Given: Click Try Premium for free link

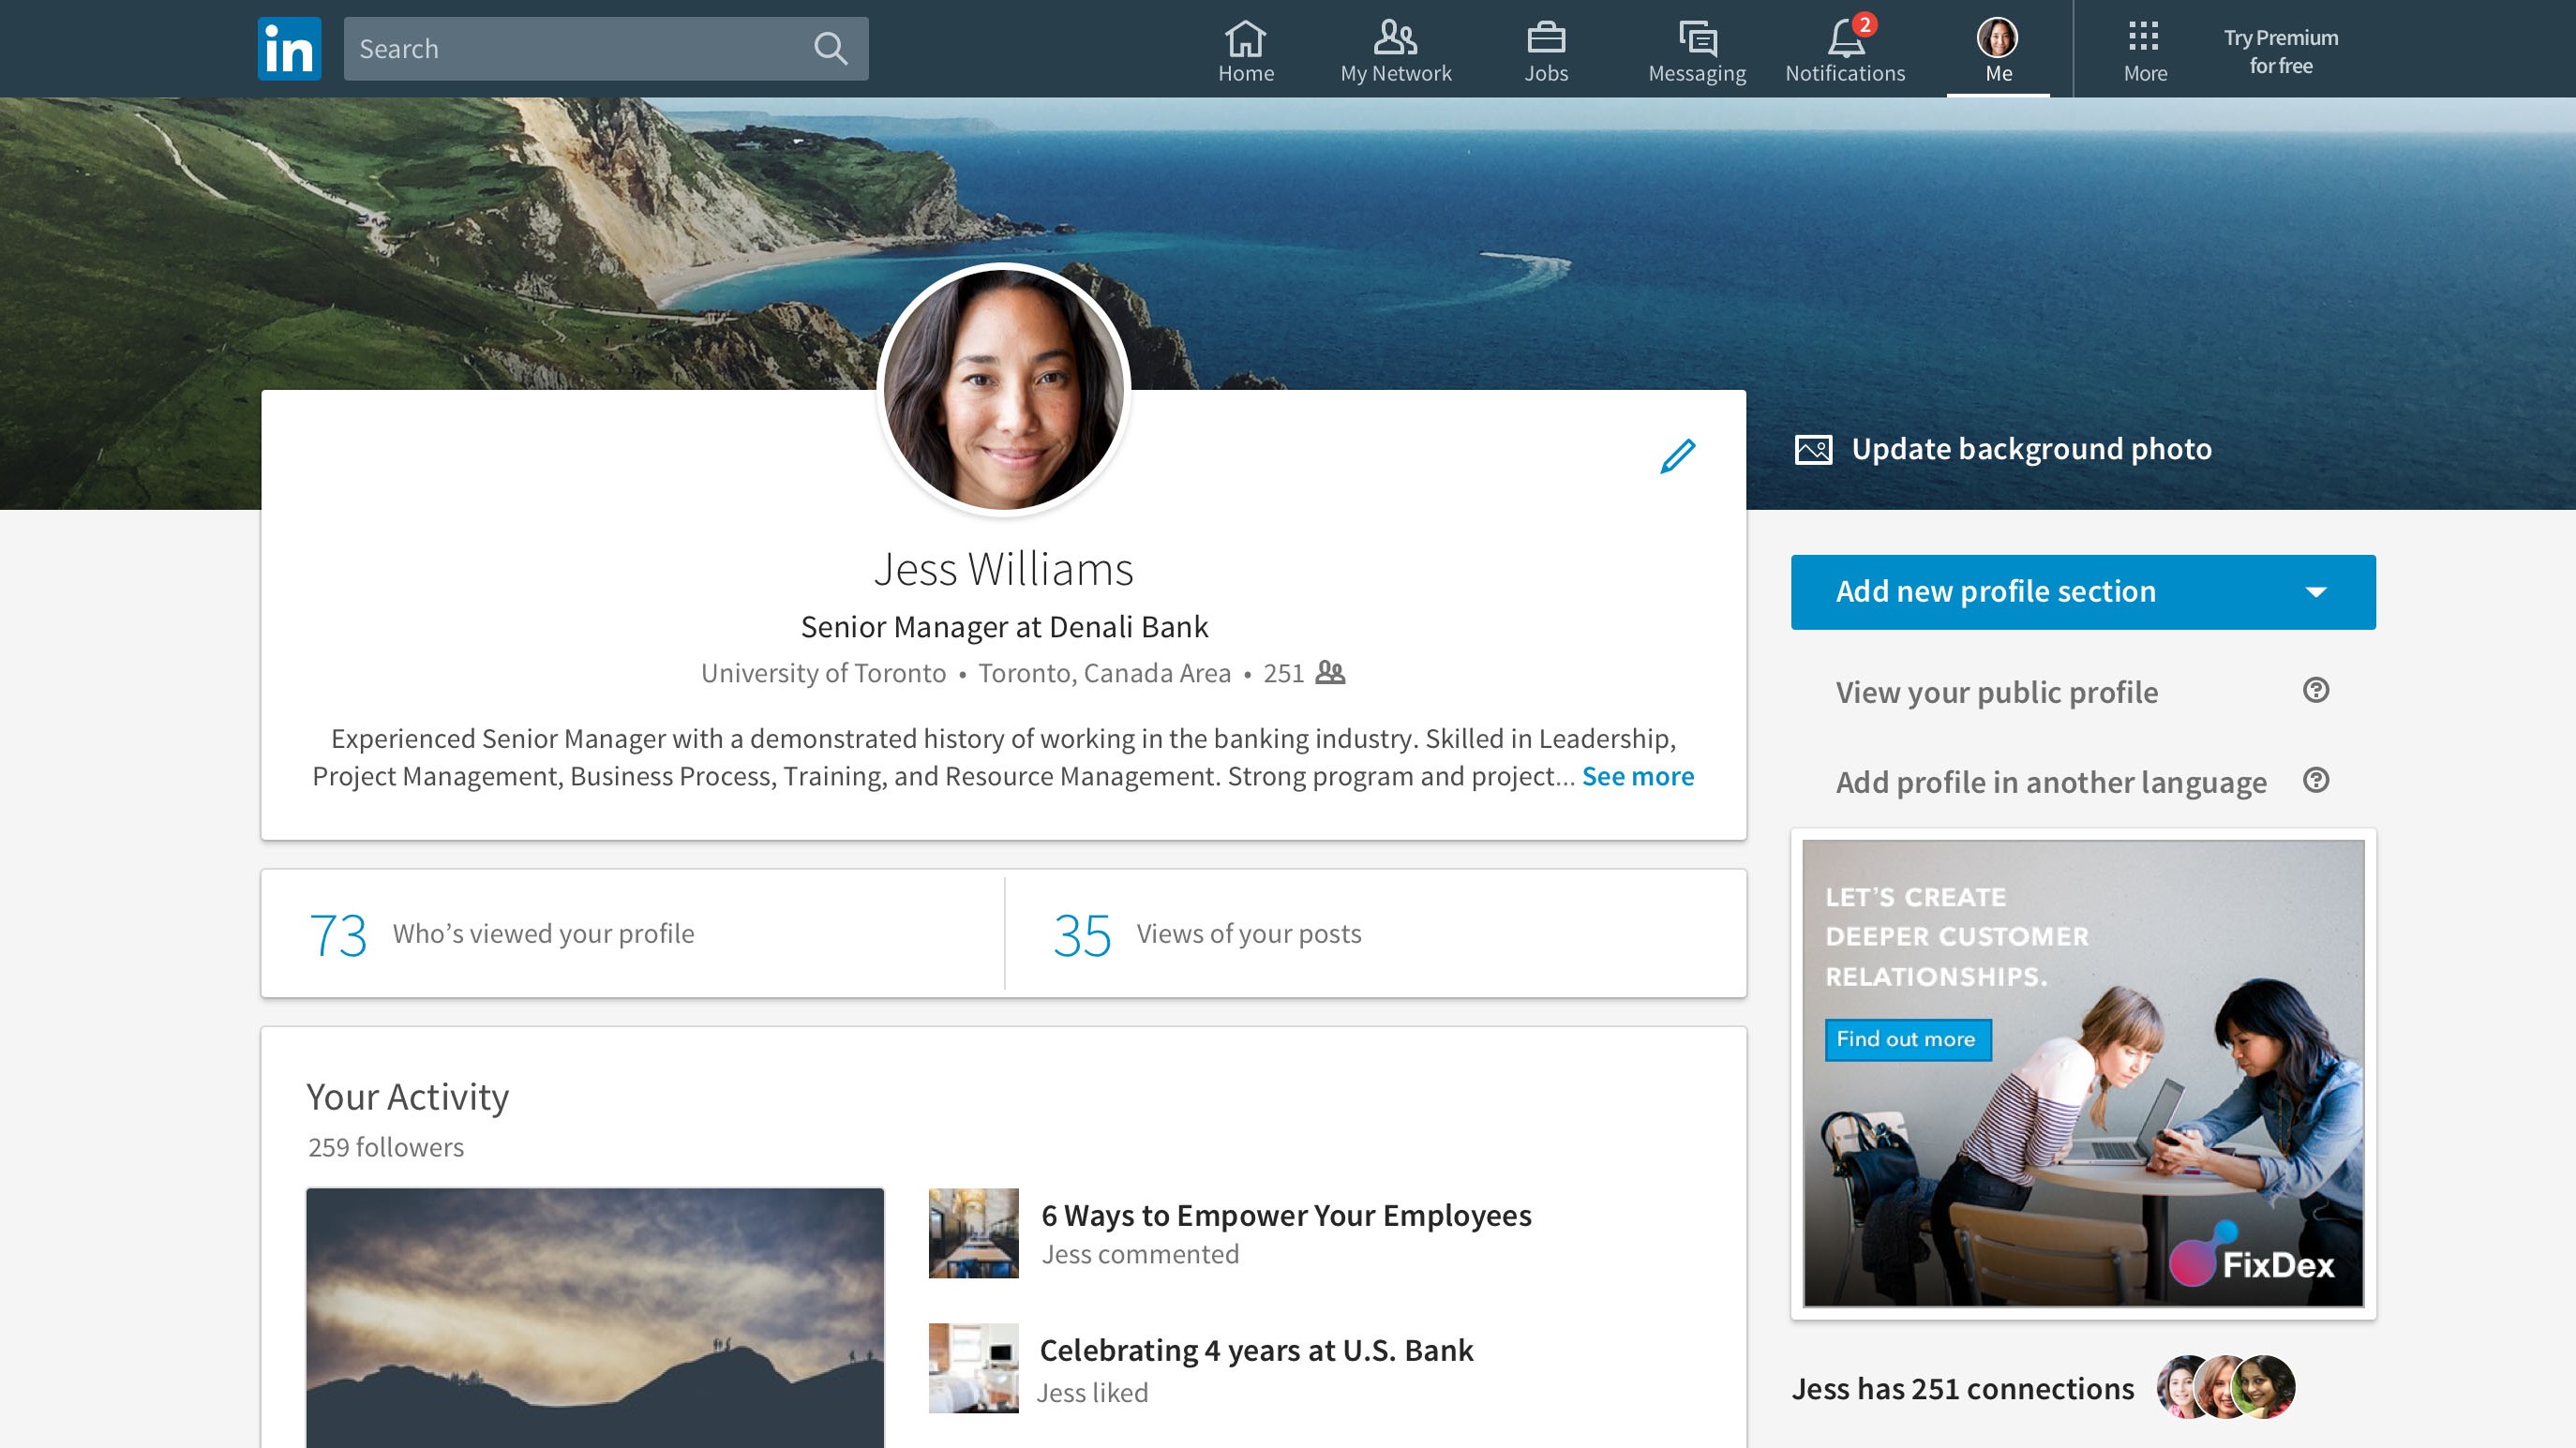Looking at the screenshot, I should coord(2281,48).
